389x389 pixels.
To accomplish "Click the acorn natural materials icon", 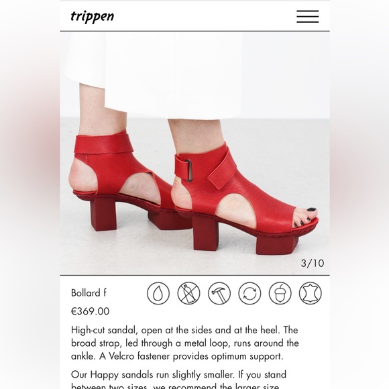I will click(x=280, y=293).
